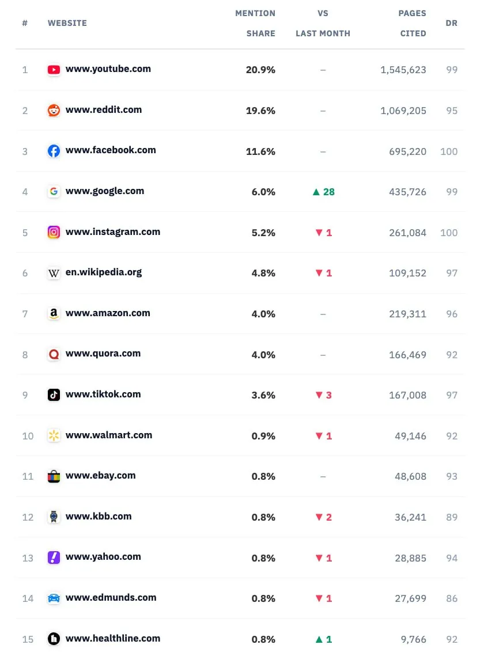Open the www.yahoo.com link
This screenshot has height=656, width=484.
pyautogui.click(x=103, y=557)
